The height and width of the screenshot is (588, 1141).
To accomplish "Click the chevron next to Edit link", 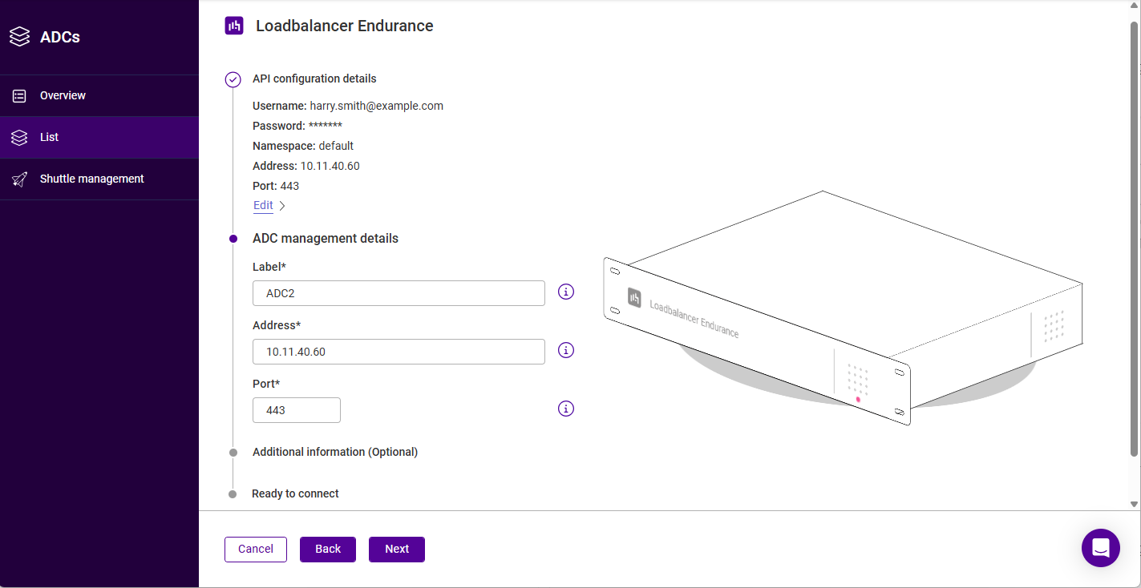I will (282, 206).
